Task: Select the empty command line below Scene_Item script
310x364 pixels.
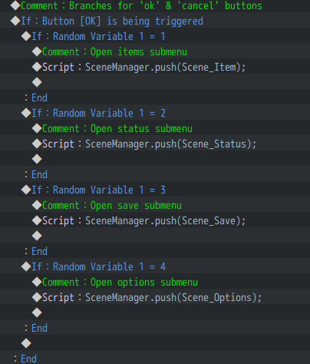Action: tap(155, 82)
